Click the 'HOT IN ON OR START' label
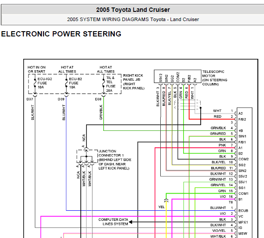Viewport: 264px width, 238px height. click(x=36, y=69)
